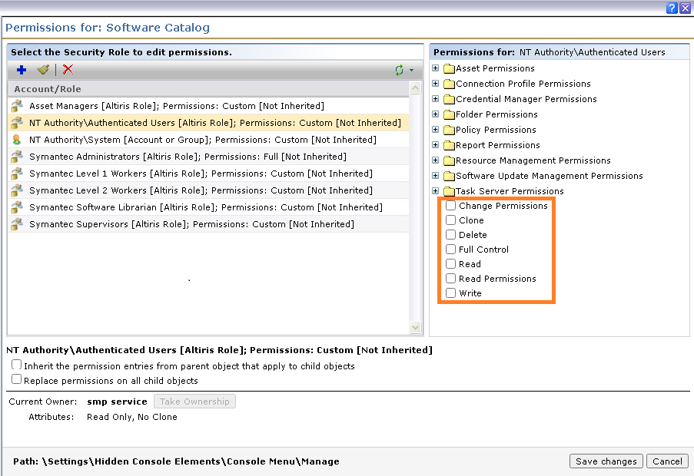
Task: Click the red X delete icon
Action: pyautogui.click(x=68, y=70)
